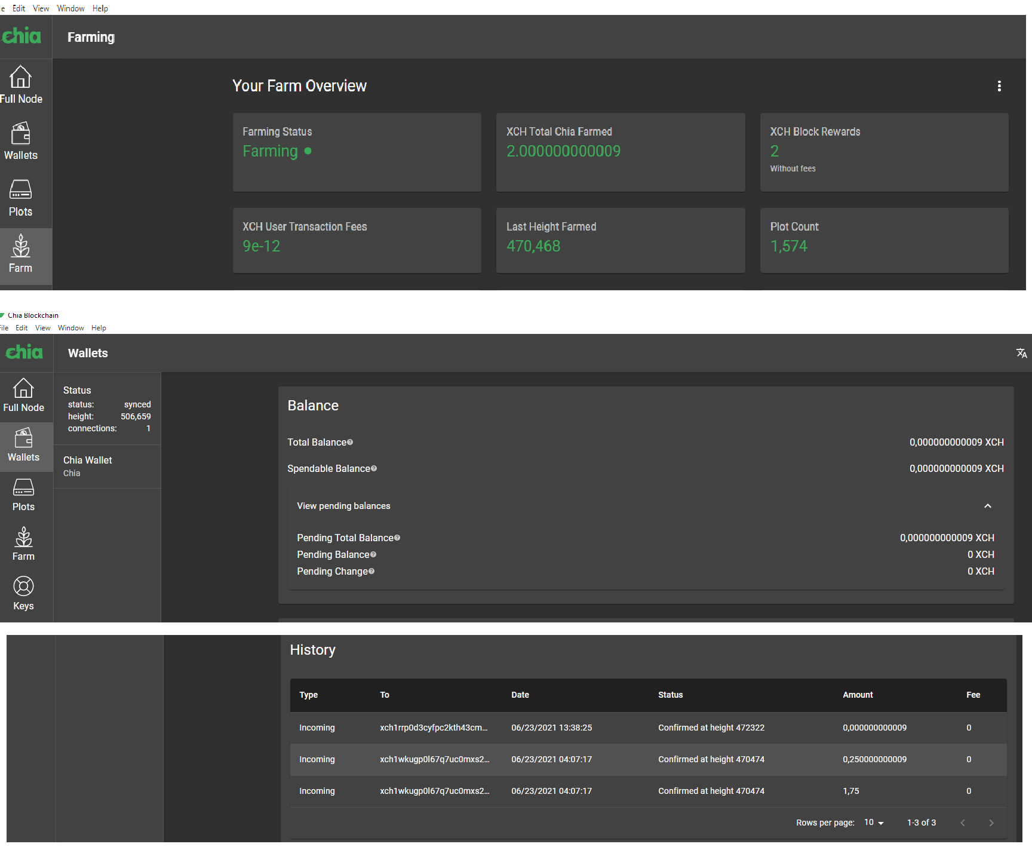This screenshot has height=856, width=1032.
Task: Open Farm Overview three-dot menu
Action: pos(999,86)
